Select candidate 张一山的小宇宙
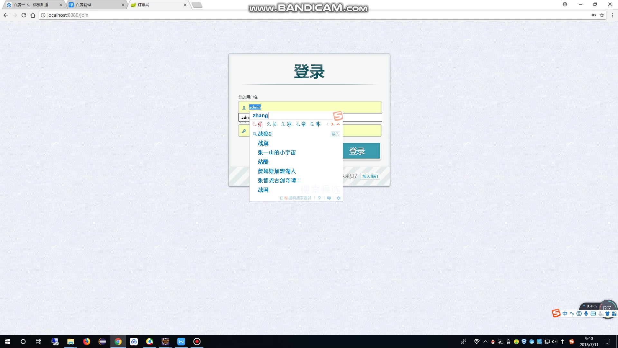Viewport: 618px width, 348px height. [x=276, y=153]
